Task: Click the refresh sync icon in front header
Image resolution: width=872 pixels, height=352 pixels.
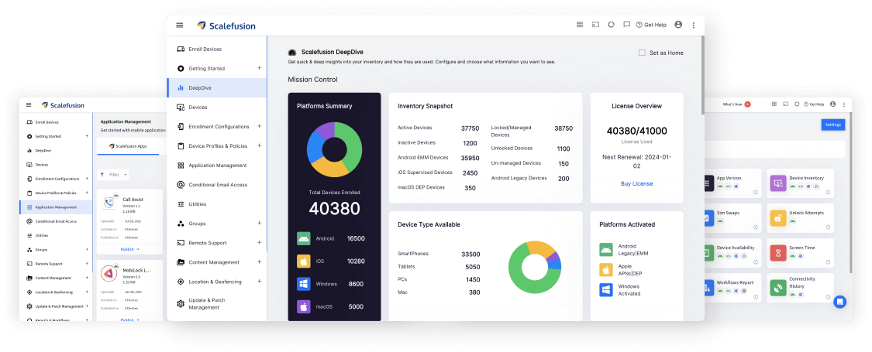Action: (x=611, y=25)
